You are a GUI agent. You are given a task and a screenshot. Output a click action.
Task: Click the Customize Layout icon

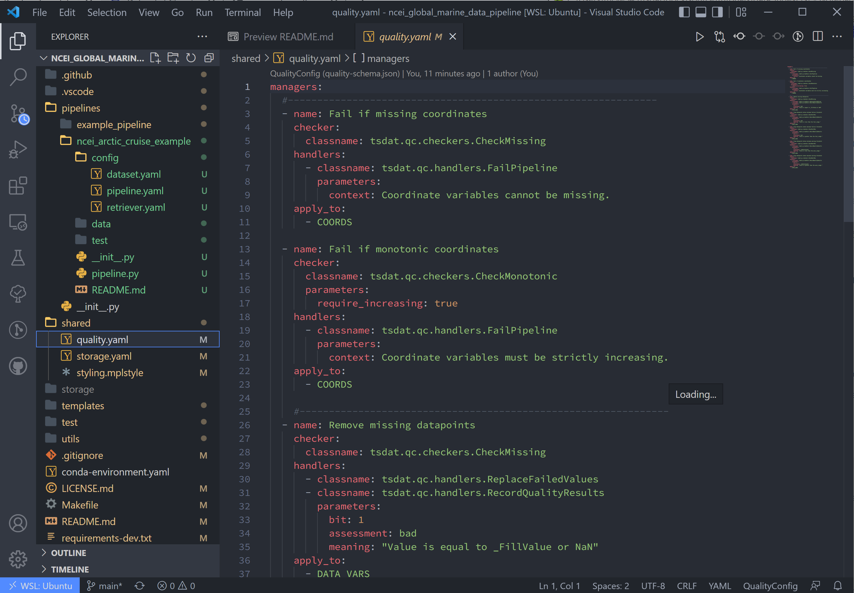click(741, 12)
